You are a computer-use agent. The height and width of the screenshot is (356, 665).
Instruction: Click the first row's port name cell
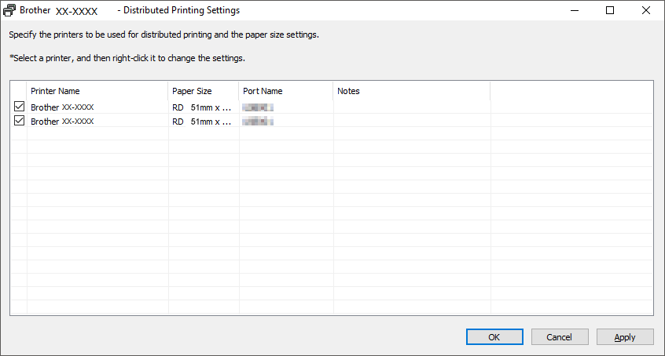coord(258,107)
